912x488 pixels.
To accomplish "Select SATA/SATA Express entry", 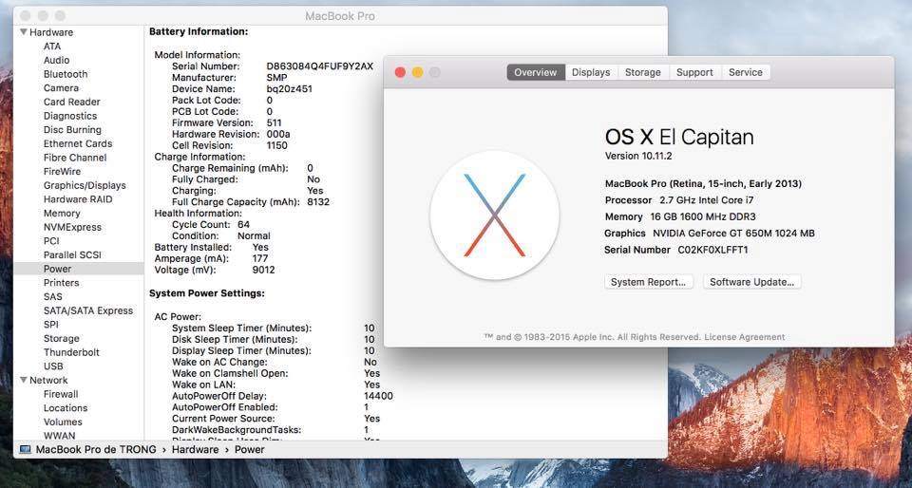I will tap(87, 310).
